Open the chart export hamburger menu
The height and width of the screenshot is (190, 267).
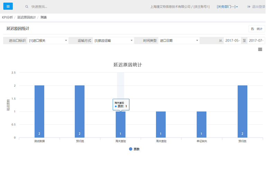point(260,50)
